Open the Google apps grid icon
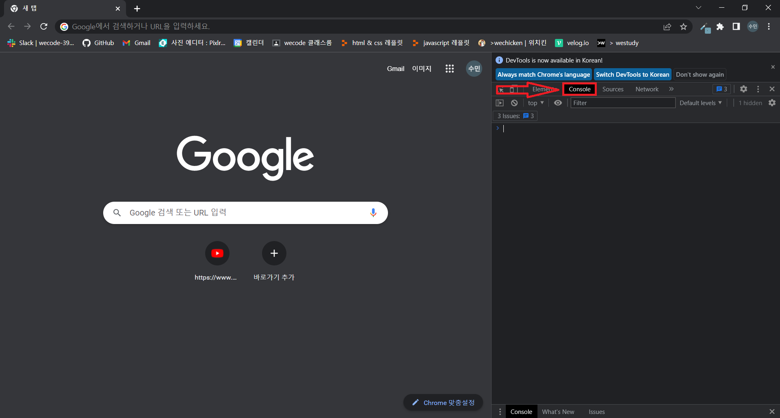 (x=449, y=69)
